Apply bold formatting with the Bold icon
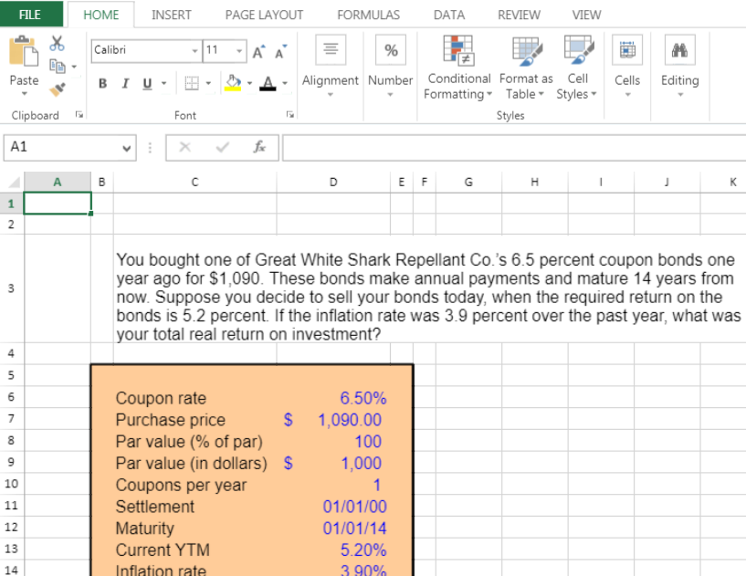Image resolution: width=746 pixels, height=576 pixels. click(102, 83)
